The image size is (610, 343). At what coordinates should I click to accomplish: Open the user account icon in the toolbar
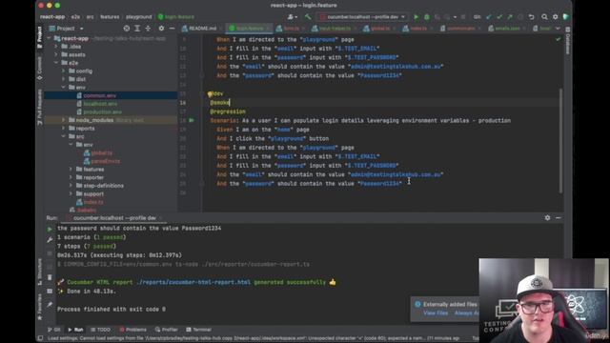[292, 17]
